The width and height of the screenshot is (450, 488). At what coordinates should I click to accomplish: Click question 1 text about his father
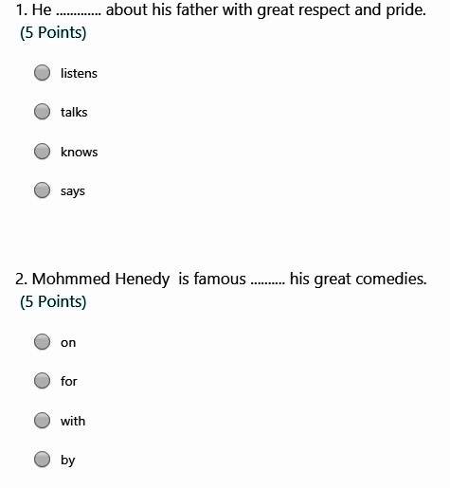pyautogui.click(x=221, y=10)
